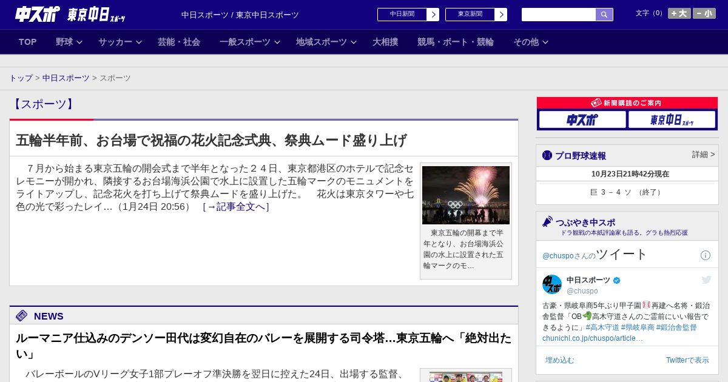This screenshot has height=382, width=728.
Task: Click the プロ野球速報 baseball icon
Action: click(547, 155)
